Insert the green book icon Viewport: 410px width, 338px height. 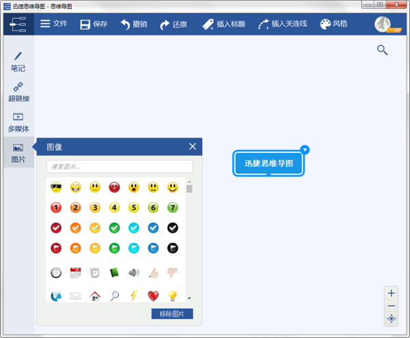click(114, 272)
